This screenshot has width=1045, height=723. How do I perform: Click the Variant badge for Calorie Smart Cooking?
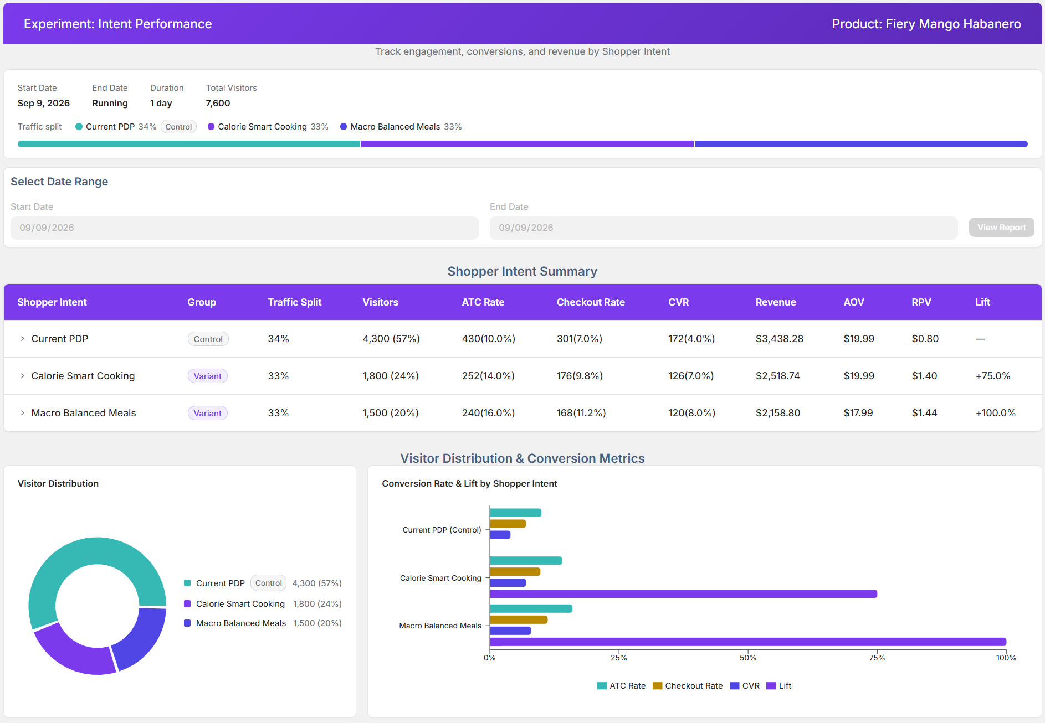(x=208, y=376)
